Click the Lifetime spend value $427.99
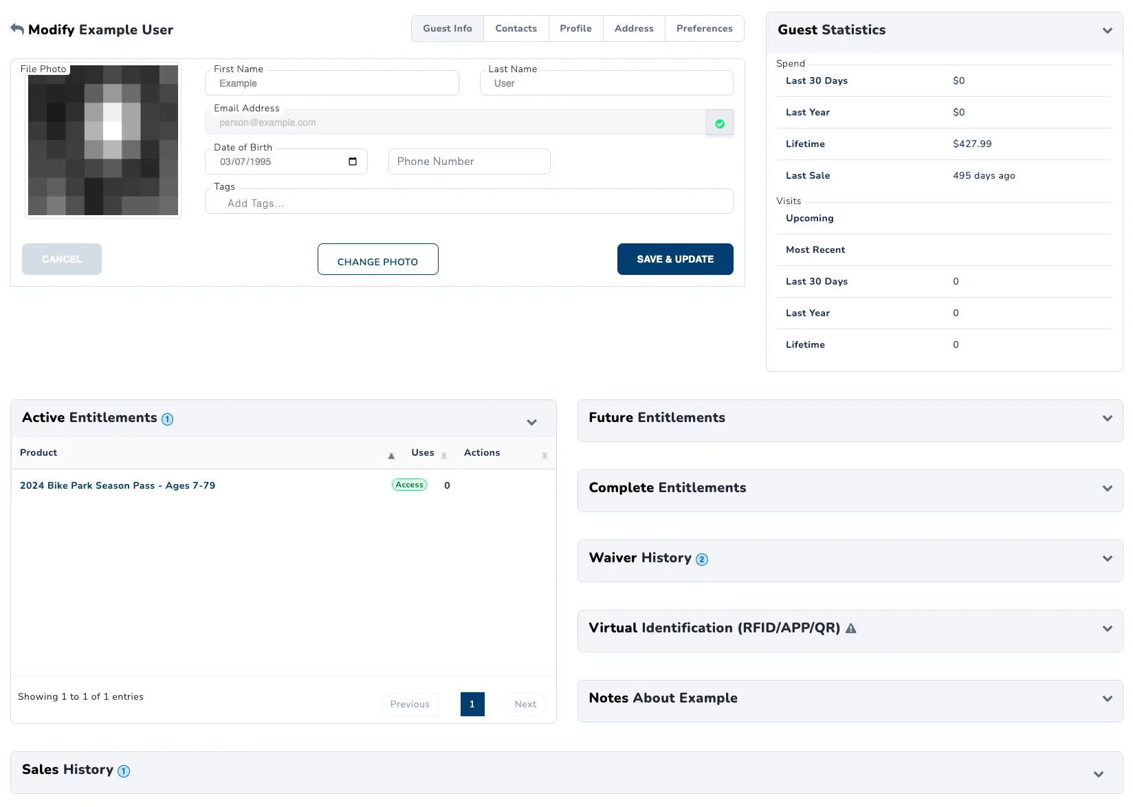 pos(972,144)
